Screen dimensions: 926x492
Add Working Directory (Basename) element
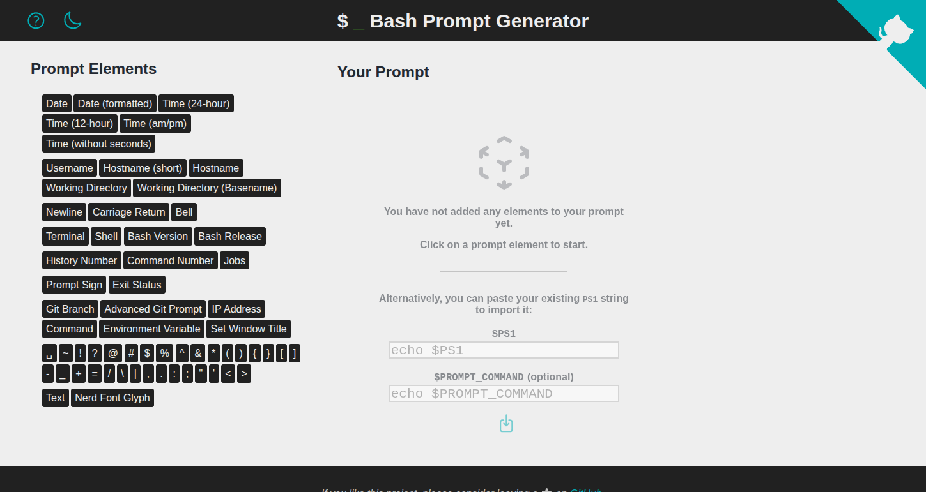point(207,188)
